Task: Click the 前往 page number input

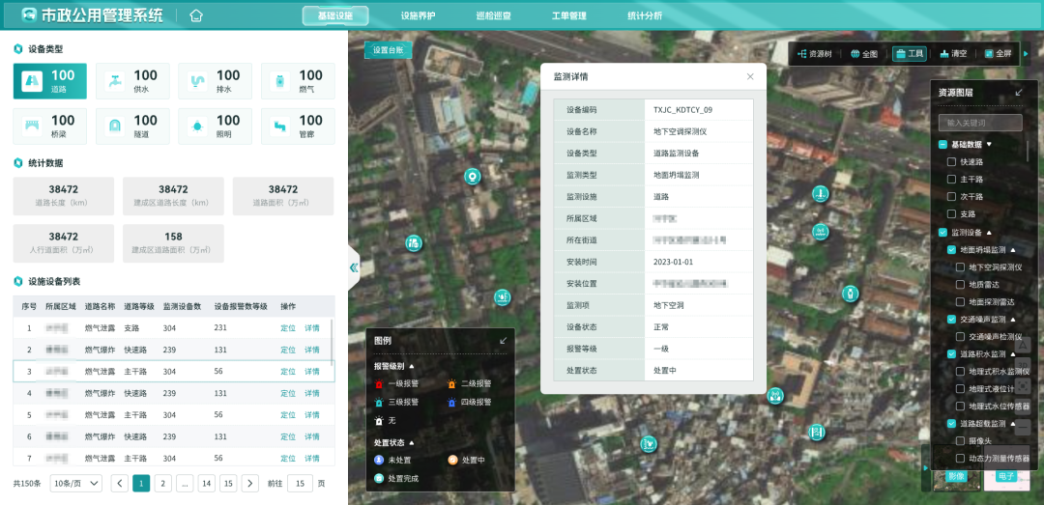Action: (x=301, y=483)
